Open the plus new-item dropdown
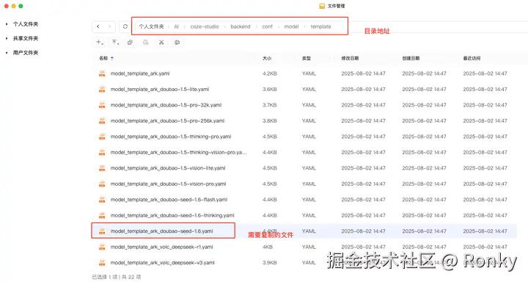Image resolution: width=528 pixels, height=282 pixels. pyautogui.click(x=100, y=43)
